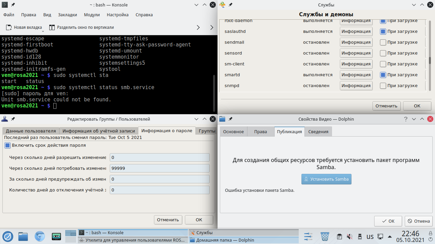Click the Установить Samba button

click(x=326, y=179)
